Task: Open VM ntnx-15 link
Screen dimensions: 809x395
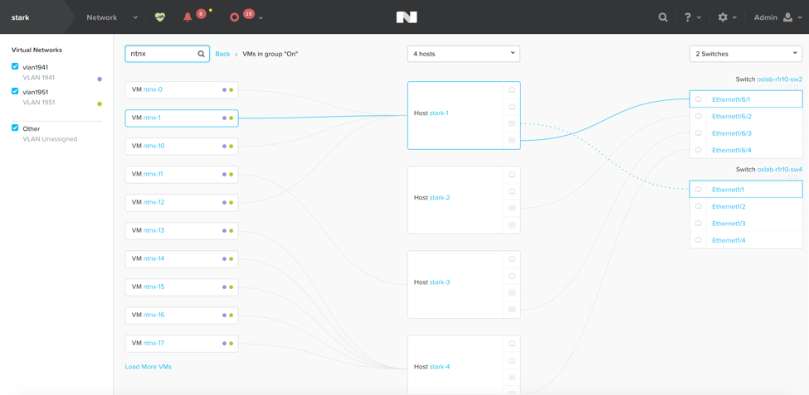Action: tap(154, 287)
